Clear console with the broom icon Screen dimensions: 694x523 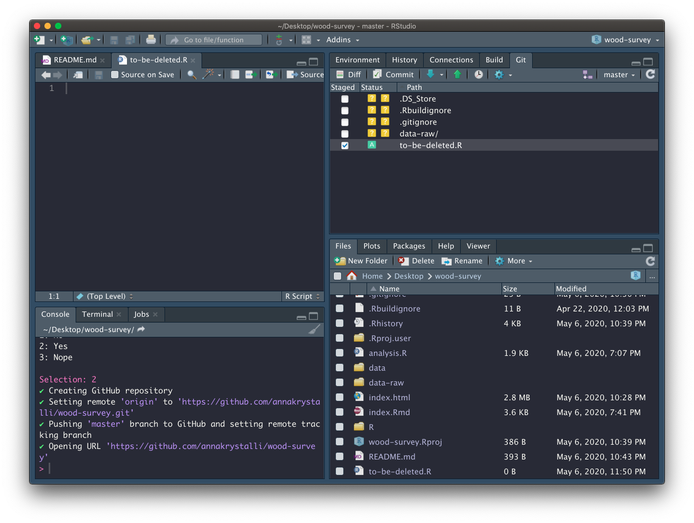[x=315, y=329]
